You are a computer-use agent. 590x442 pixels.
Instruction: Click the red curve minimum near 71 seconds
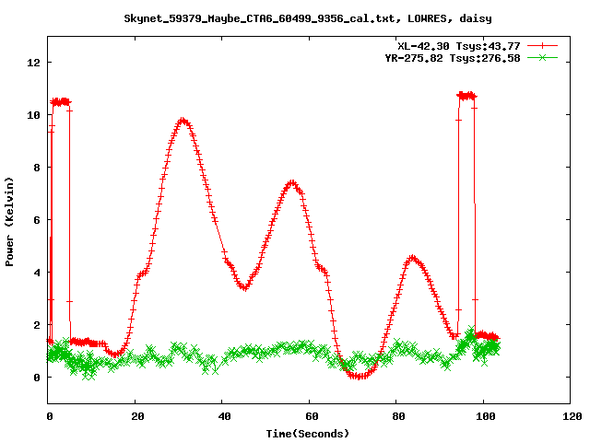[x=359, y=376]
